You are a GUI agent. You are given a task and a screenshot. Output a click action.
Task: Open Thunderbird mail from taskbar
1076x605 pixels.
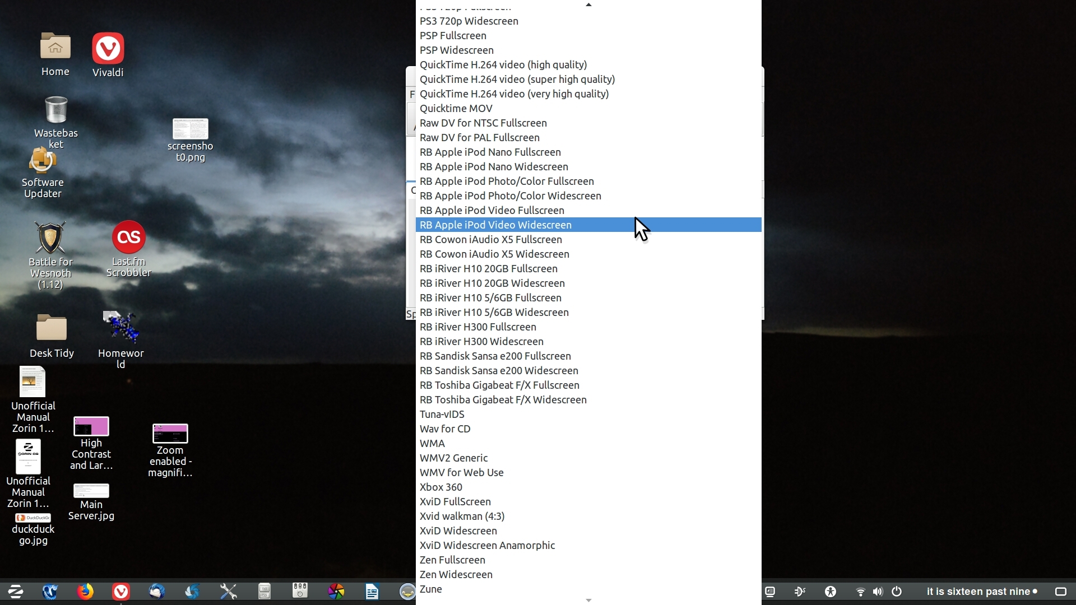[x=156, y=592]
